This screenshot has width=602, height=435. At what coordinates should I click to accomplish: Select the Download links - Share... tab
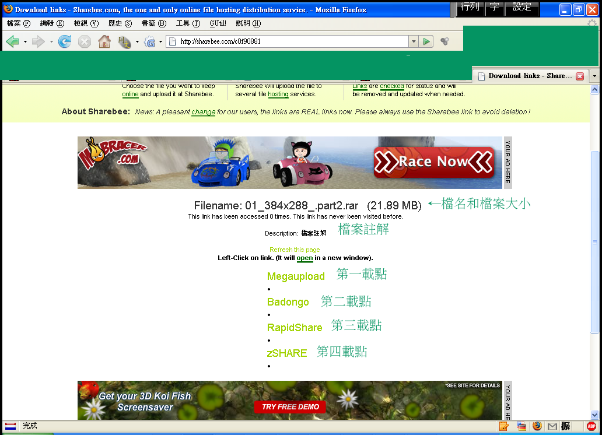tap(530, 76)
